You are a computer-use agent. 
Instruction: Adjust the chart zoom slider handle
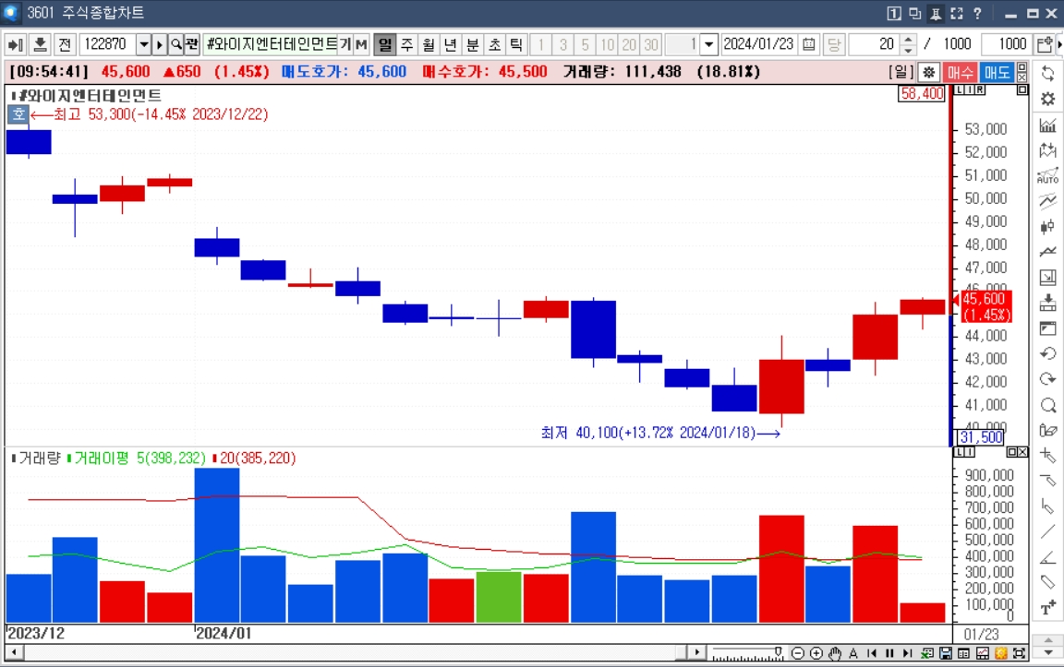click(x=779, y=653)
